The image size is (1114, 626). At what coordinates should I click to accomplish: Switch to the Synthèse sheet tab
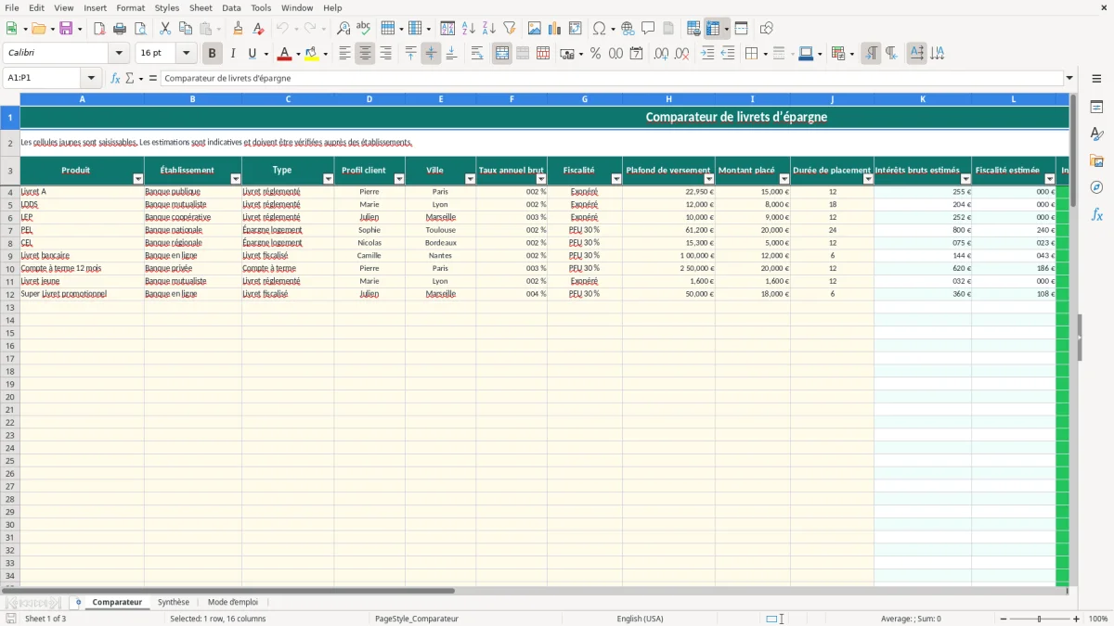coord(174,603)
